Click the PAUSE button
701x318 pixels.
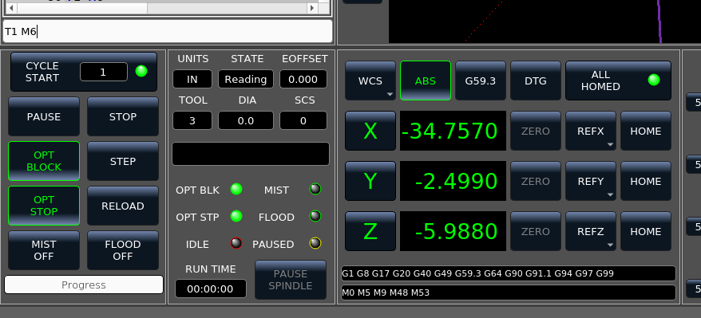tap(44, 116)
